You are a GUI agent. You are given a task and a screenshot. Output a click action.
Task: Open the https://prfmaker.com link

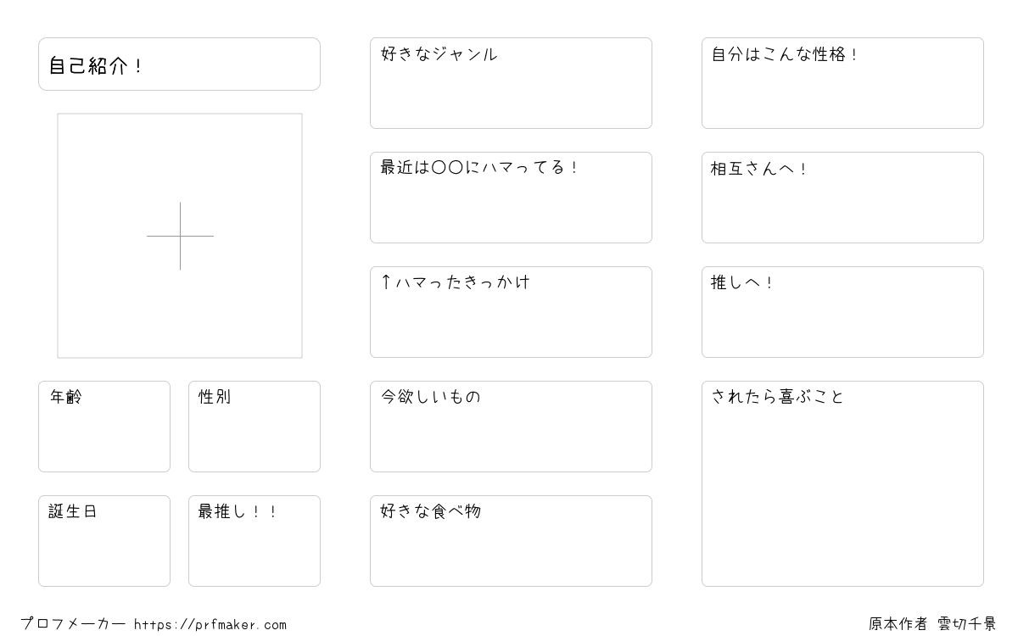coord(210,625)
